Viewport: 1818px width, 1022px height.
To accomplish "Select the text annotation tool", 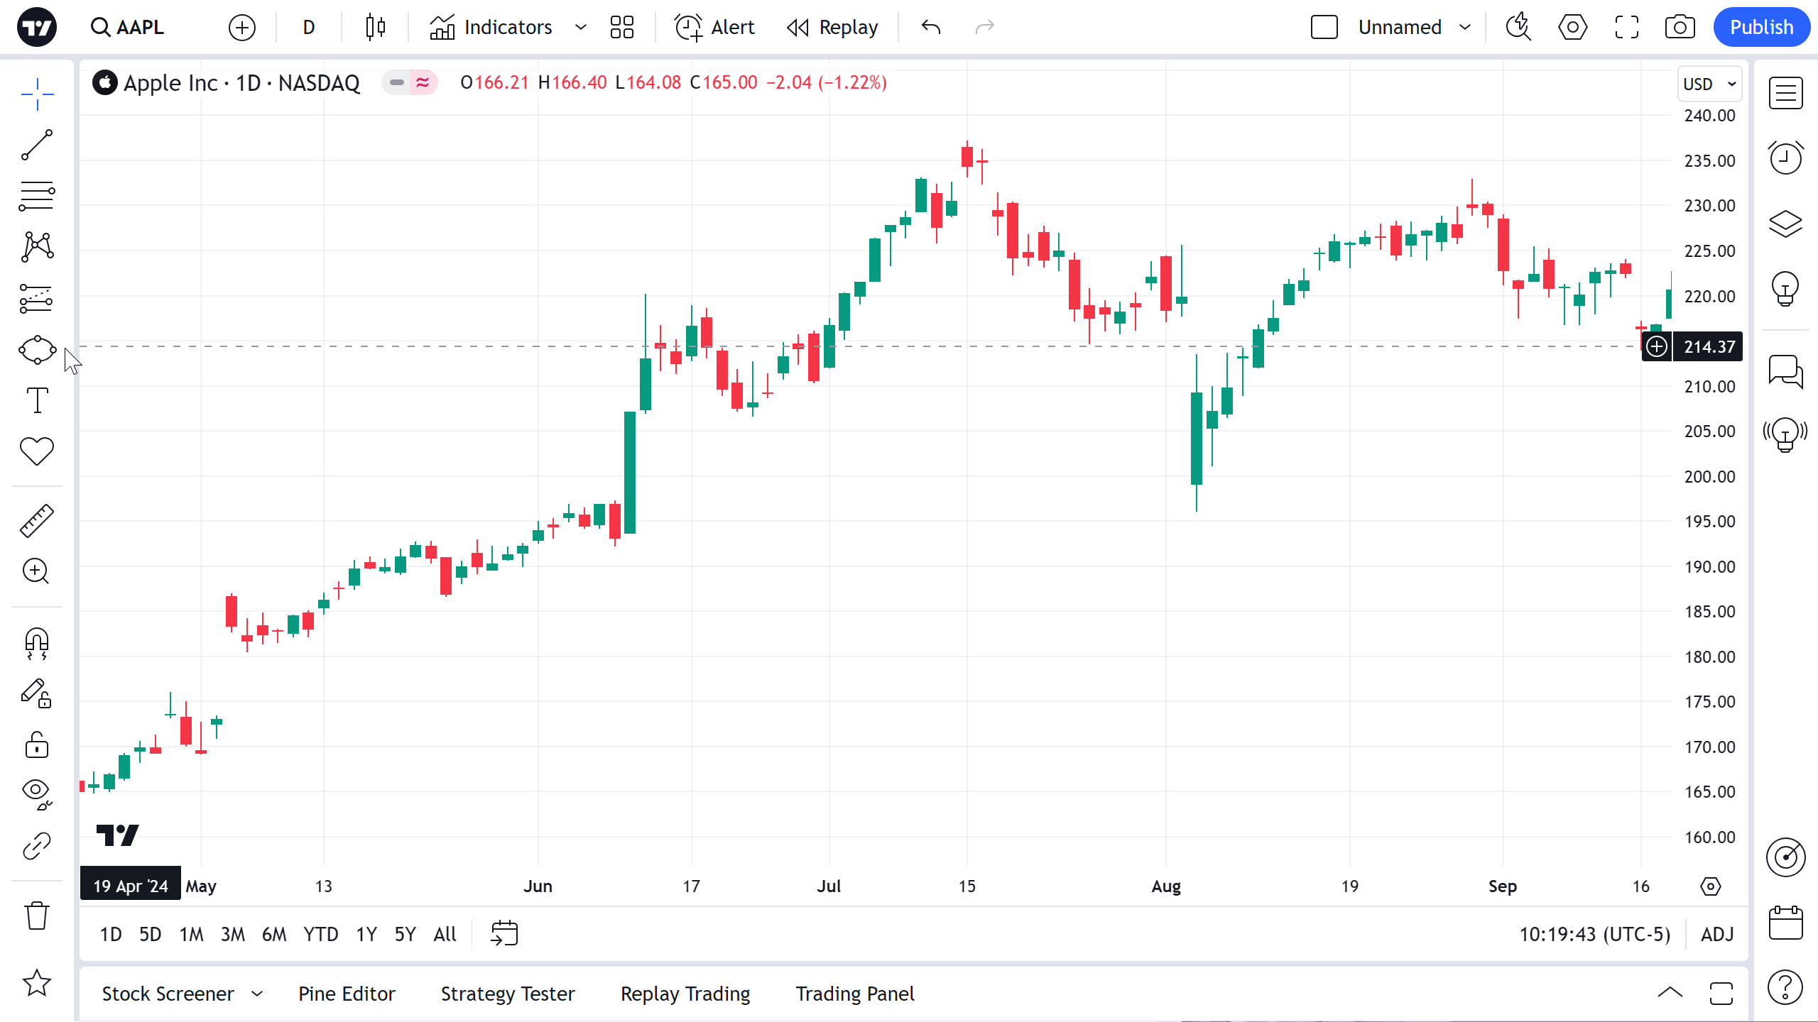I will tap(37, 400).
